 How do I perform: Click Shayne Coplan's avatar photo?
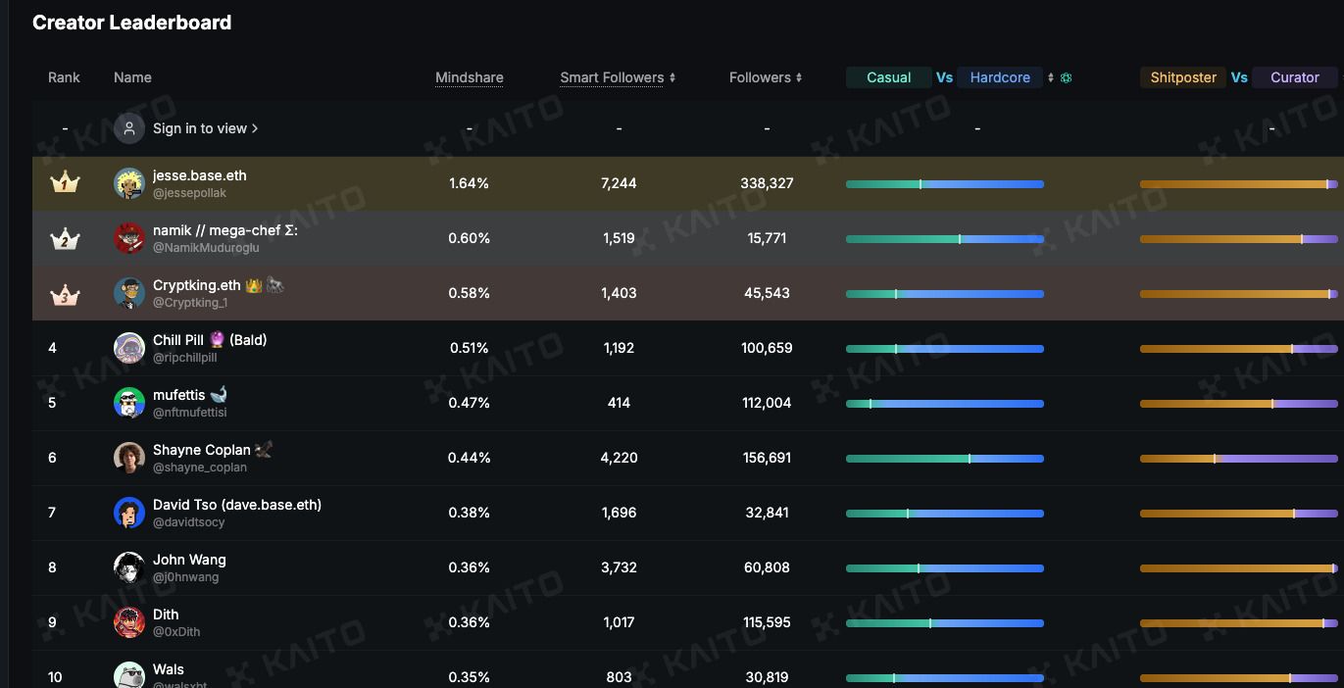[x=129, y=458]
